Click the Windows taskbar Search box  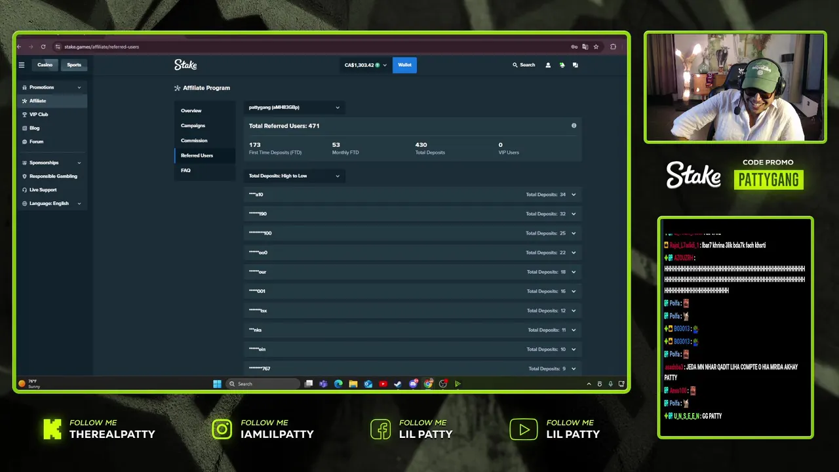(263, 383)
